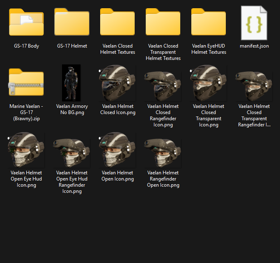Viewport: 280px width, 263px height.
Task: Click the truncated 'Closed Transparent Rangefinder I...' file name
Action: click(254, 115)
